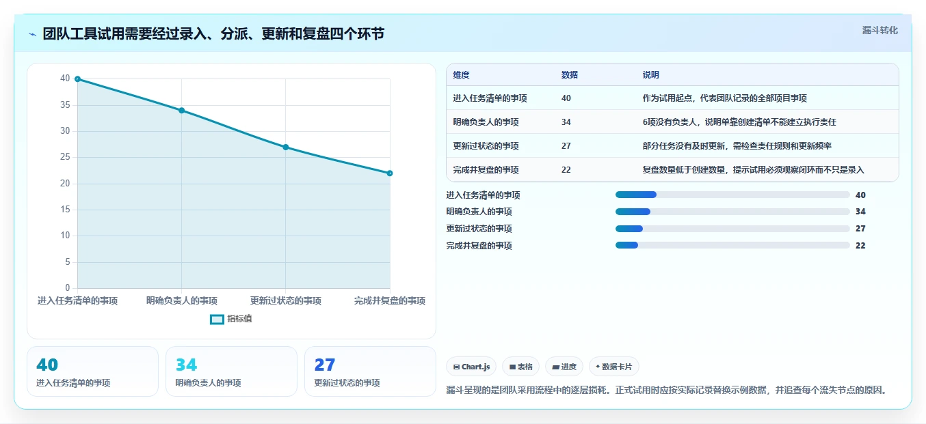This screenshot has width=926, height=424.
Task: Select the 表格 chip
Action: 520,367
